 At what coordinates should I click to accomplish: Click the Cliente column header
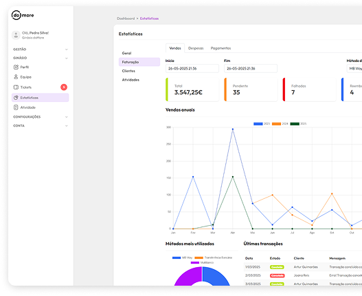(x=299, y=258)
